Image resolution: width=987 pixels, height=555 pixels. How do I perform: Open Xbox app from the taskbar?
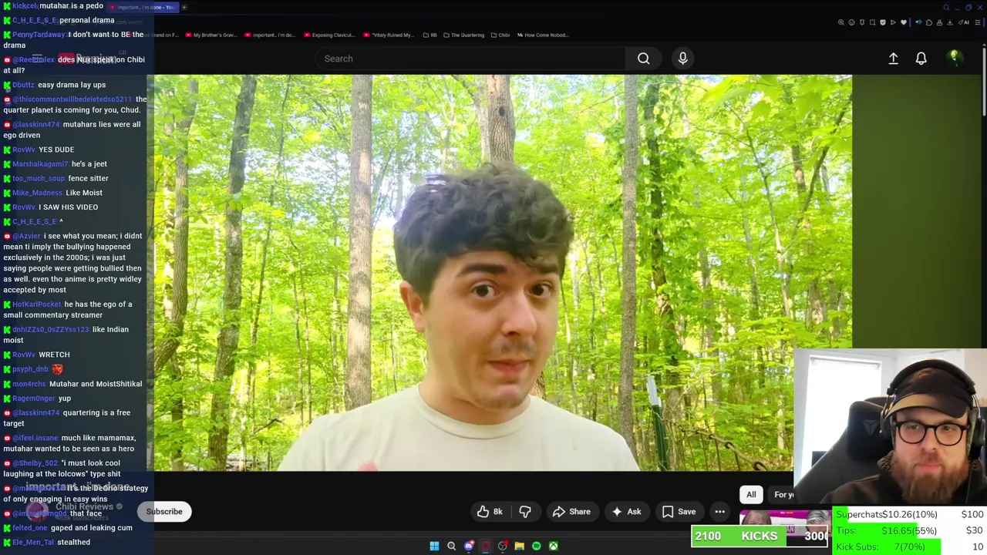553,546
